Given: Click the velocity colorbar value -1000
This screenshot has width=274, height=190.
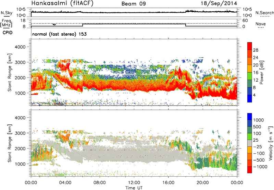Looking at the screenshot, I should tap(260, 167).
